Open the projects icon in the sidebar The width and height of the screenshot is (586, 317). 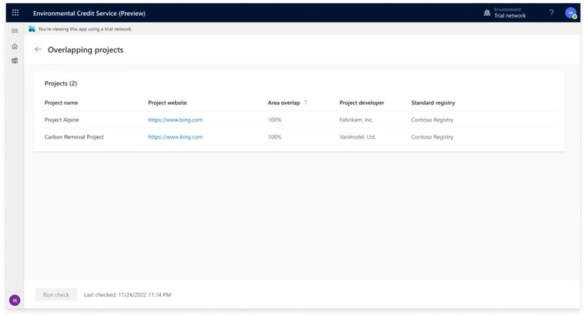coord(15,61)
